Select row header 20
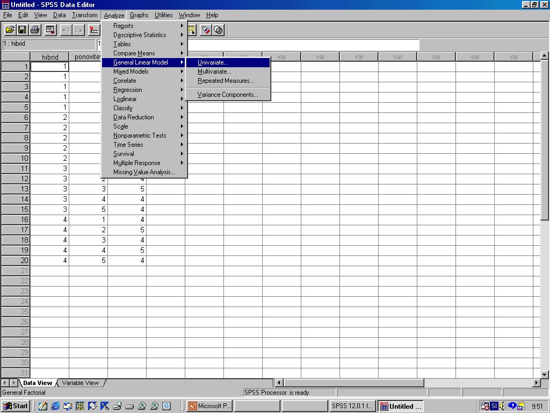Screen dimensions: 550x413 click(x=16, y=260)
